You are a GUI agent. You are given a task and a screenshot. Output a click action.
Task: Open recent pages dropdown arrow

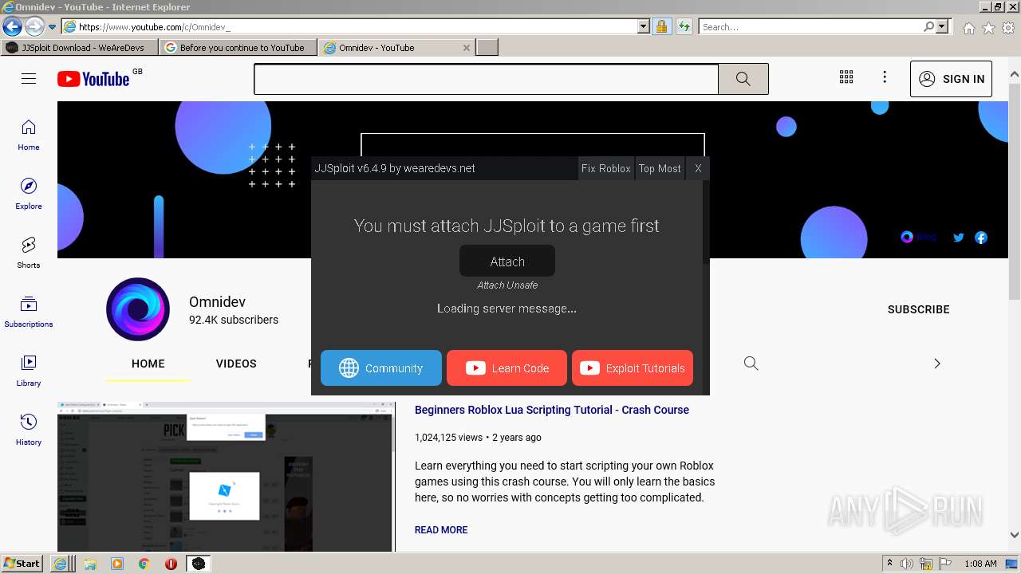(53, 27)
